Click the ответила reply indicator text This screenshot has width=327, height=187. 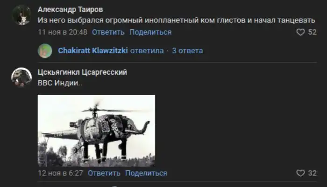pos(147,51)
